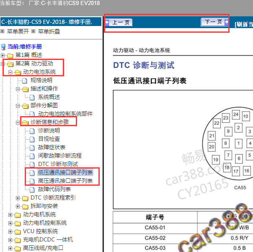Screen dimensions: 253x252
Task: Click document icon beside 规格说明
Action: (x=25, y=81)
